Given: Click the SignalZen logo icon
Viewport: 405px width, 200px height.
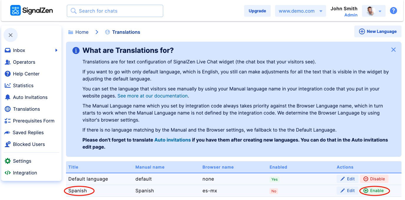Looking at the screenshot, I should click(16, 11).
